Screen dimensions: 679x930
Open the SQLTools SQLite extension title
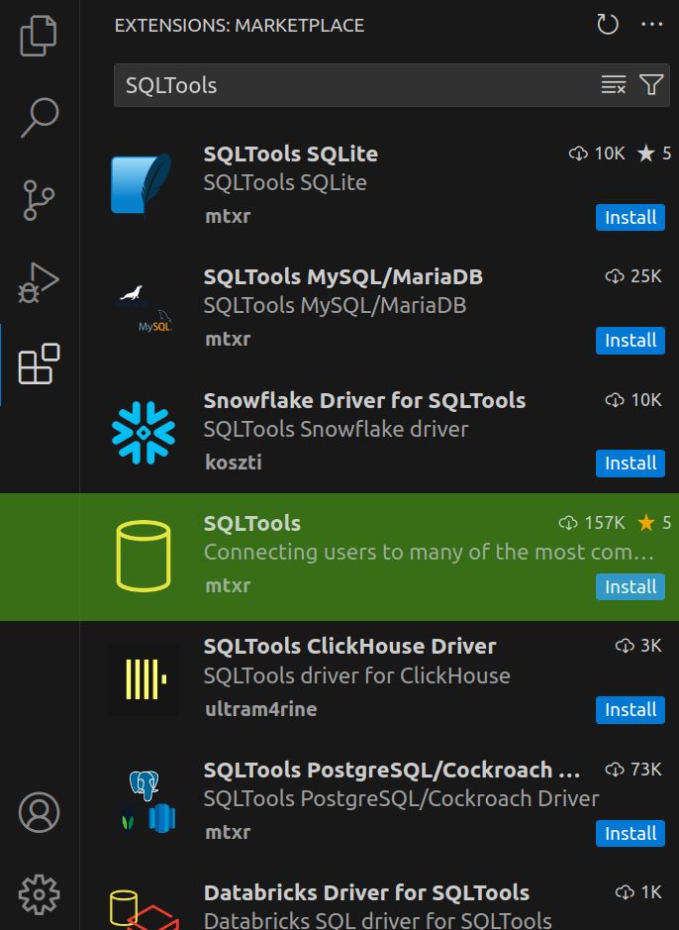(291, 155)
